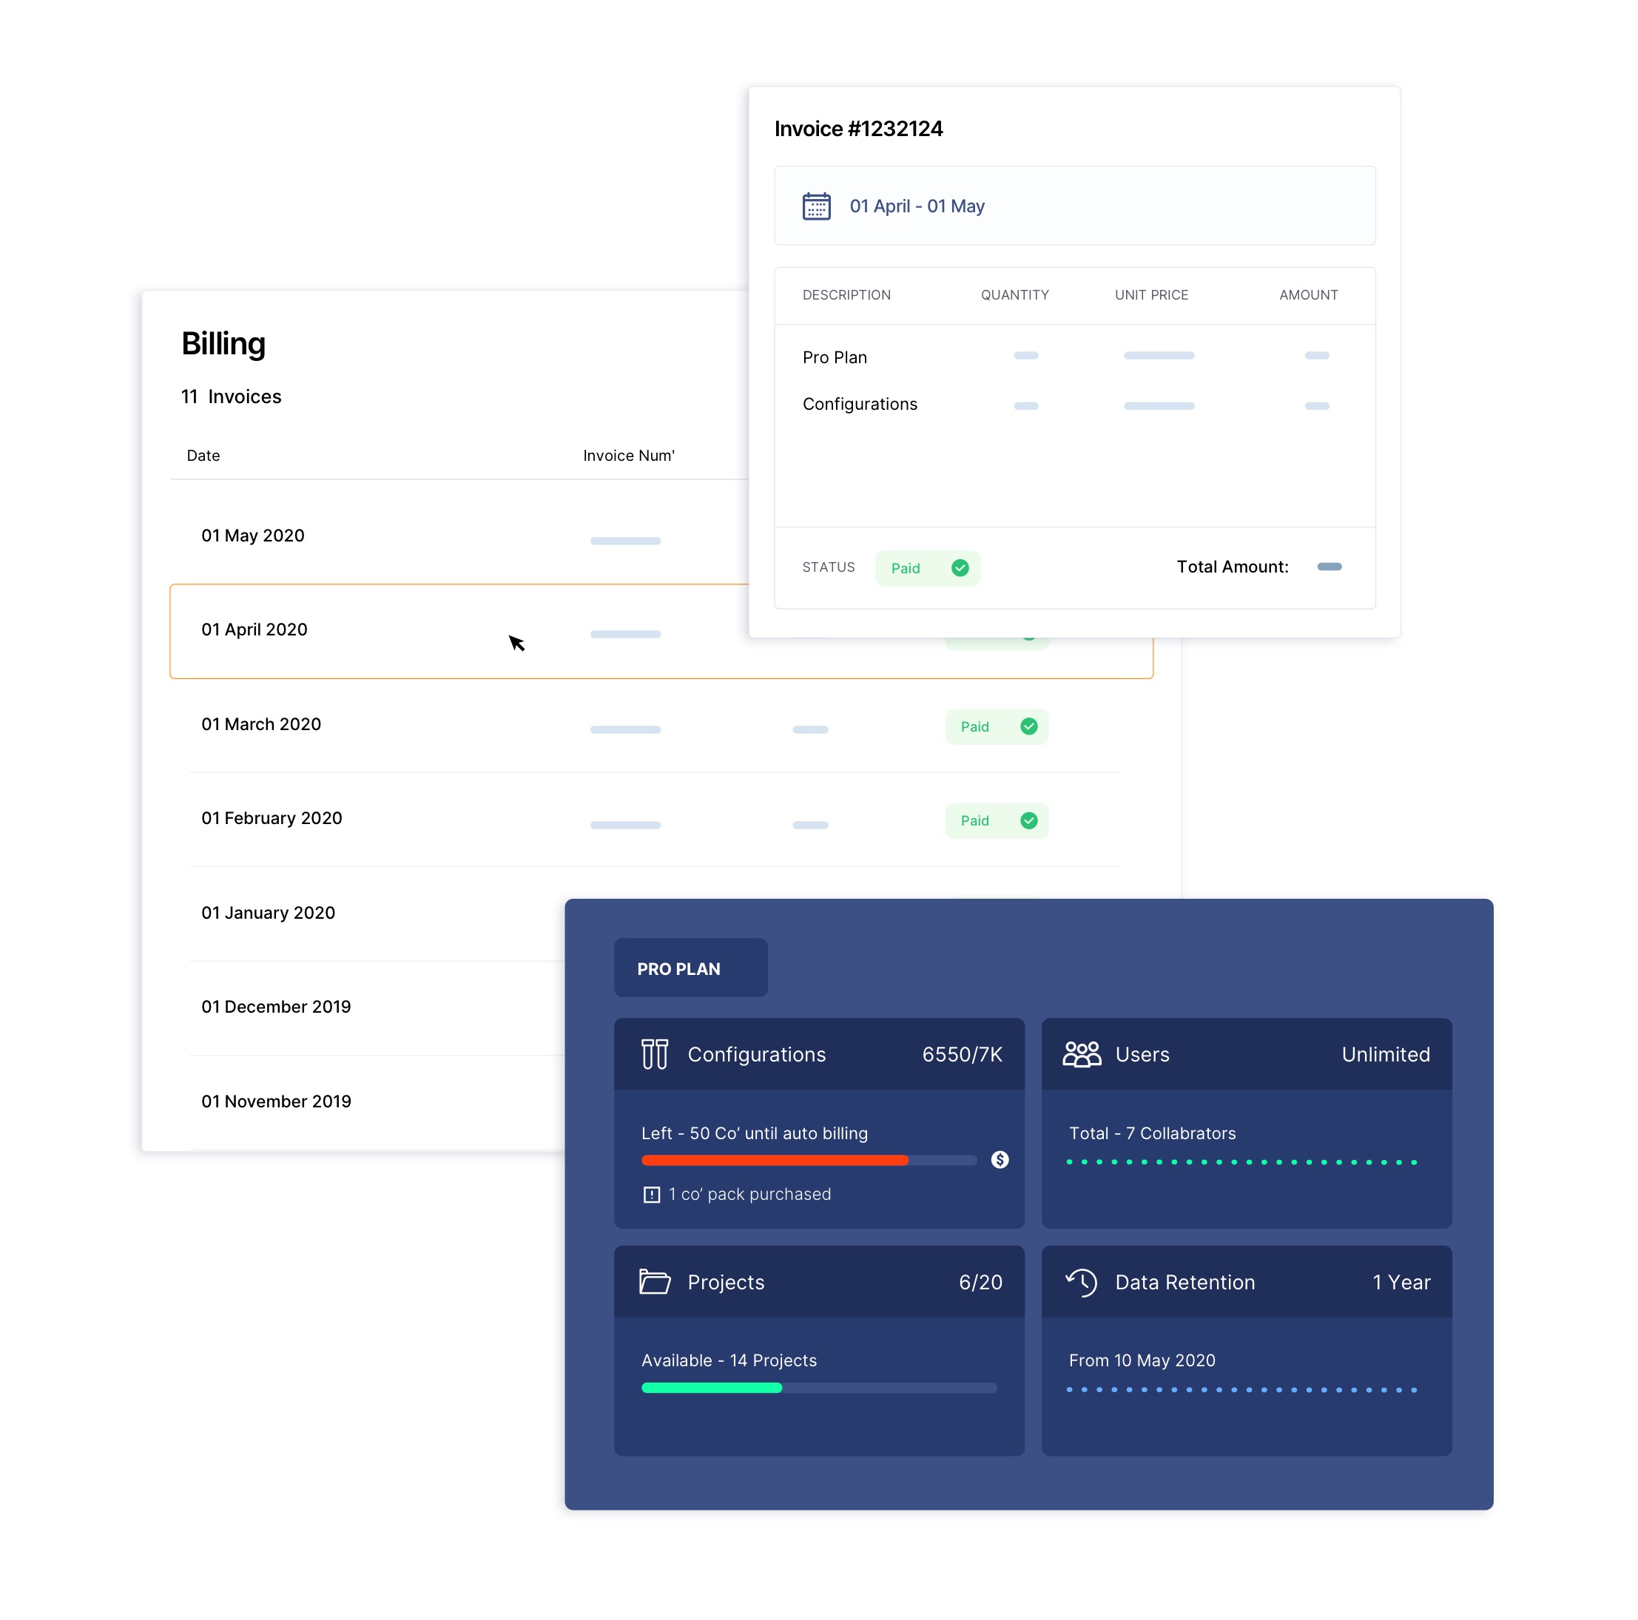Viewport: 1638px width, 1620px height.
Task: Click the green projects usage bar
Action: (x=712, y=1388)
